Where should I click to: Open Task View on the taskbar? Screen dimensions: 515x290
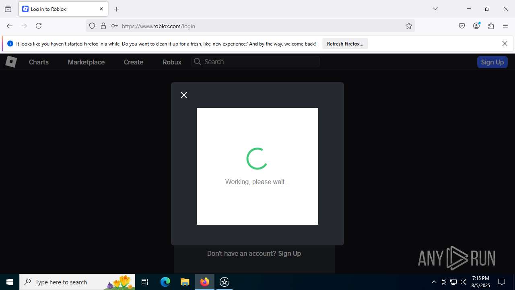(x=145, y=282)
